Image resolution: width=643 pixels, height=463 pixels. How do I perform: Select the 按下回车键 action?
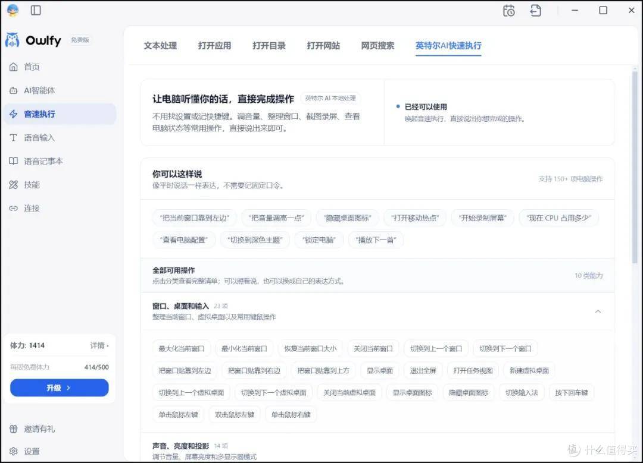tap(571, 393)
